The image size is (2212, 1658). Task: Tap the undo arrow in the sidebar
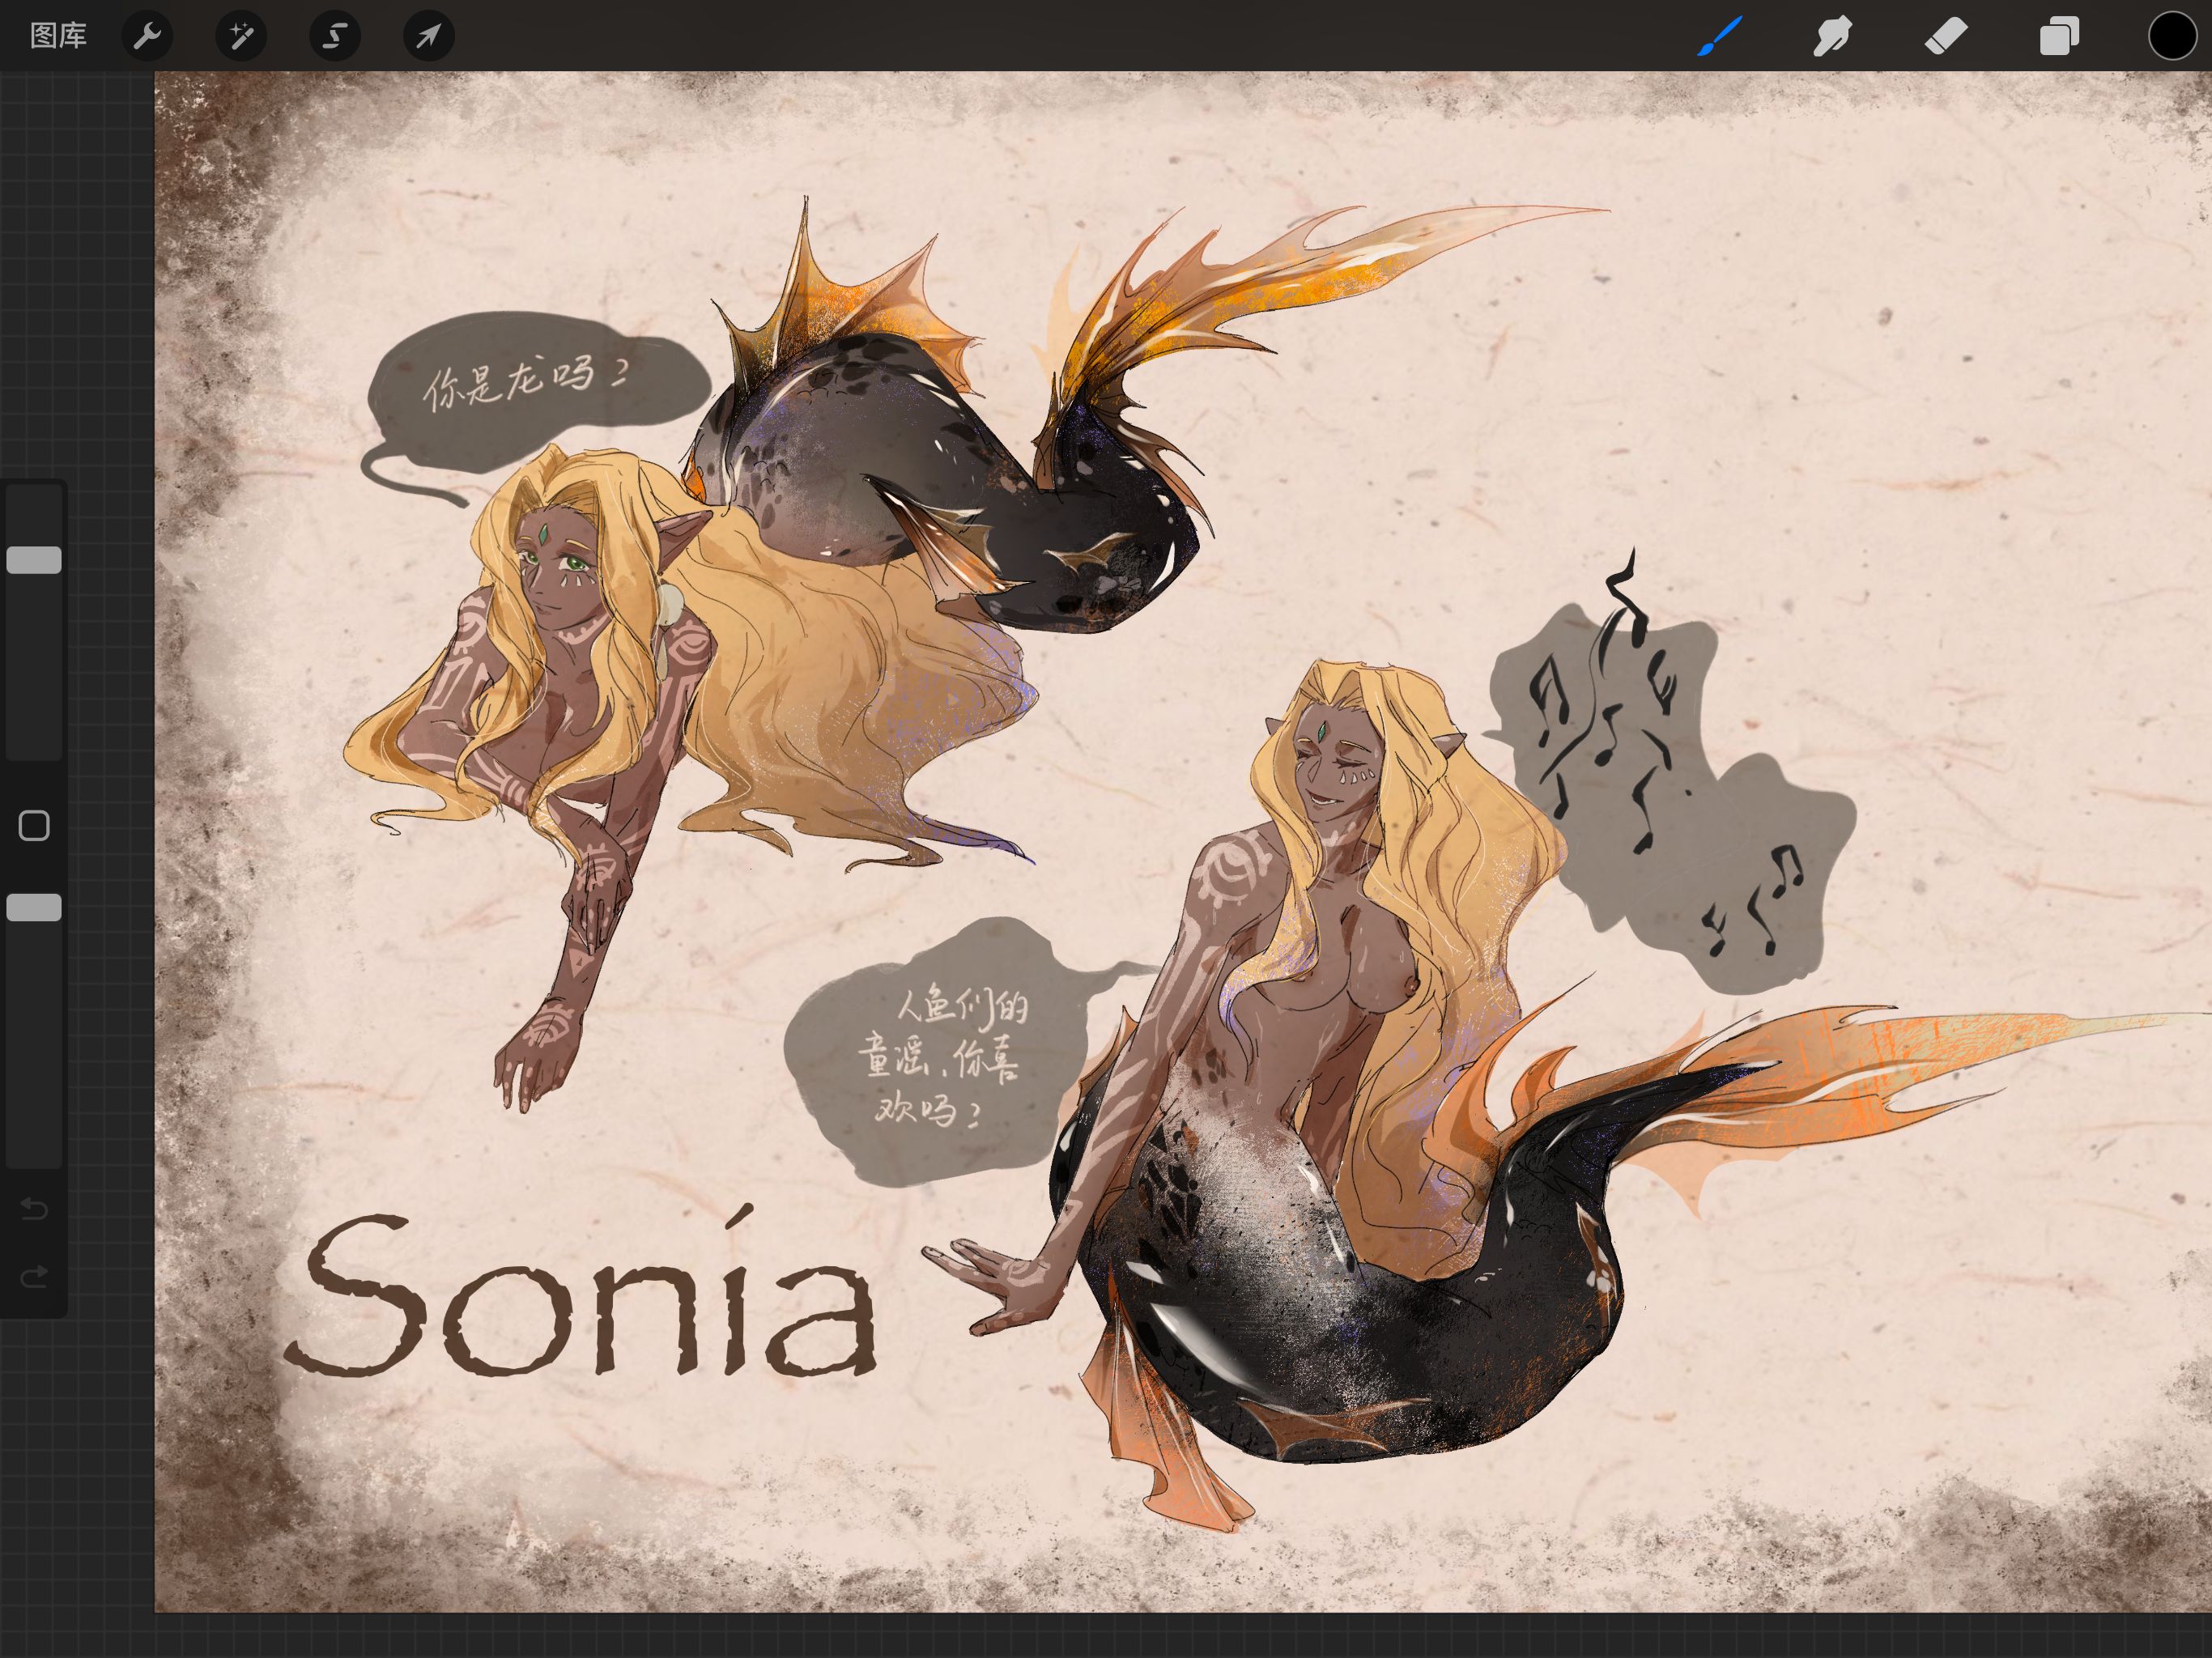pos(34,1210)
